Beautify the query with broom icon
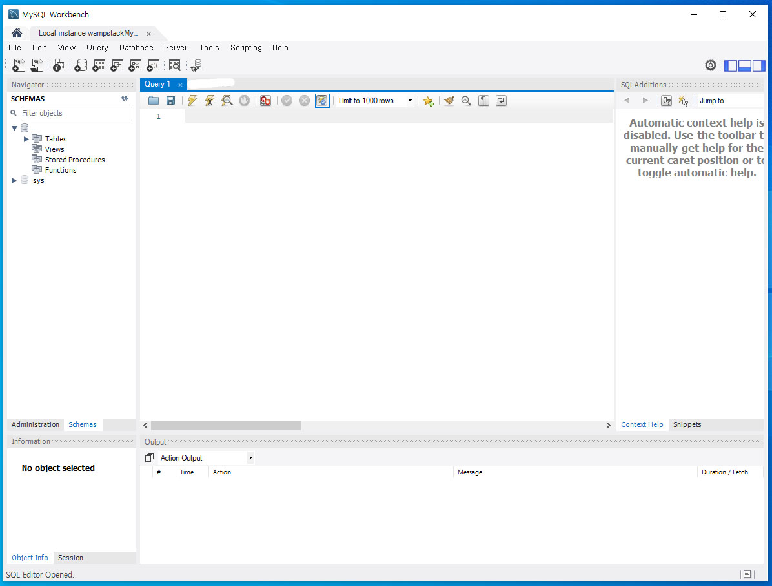 tap(449, 101)
